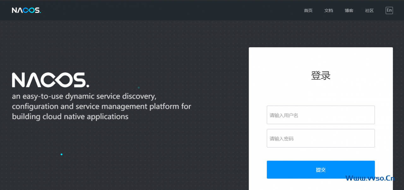Switch language using the En toggle
This screenshot has height=190, width=404.
click(389, 10)
